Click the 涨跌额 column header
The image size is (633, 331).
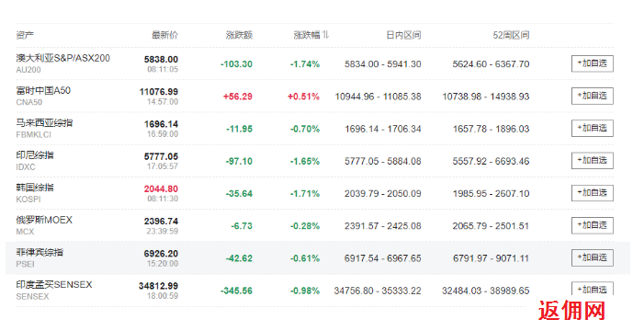coord(239,35)
